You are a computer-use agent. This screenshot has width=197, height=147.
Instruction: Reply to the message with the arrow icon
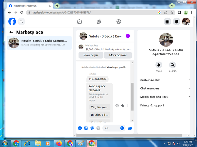click(x=123, y=105)
